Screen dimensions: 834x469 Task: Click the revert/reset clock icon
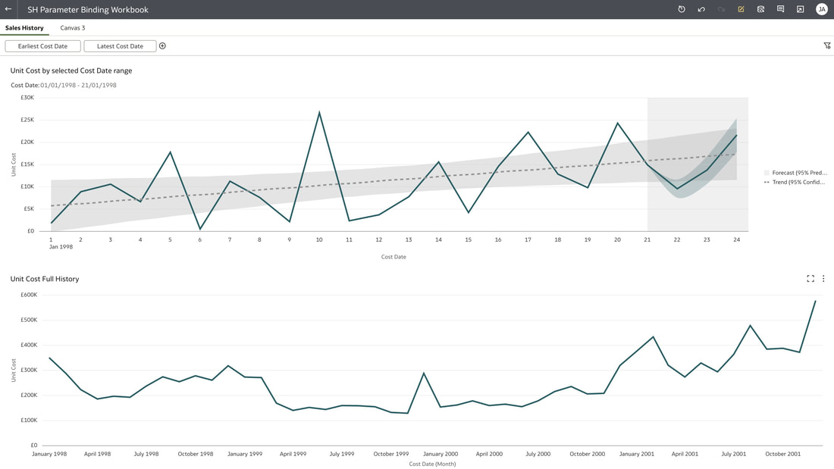tap(682, 9)
